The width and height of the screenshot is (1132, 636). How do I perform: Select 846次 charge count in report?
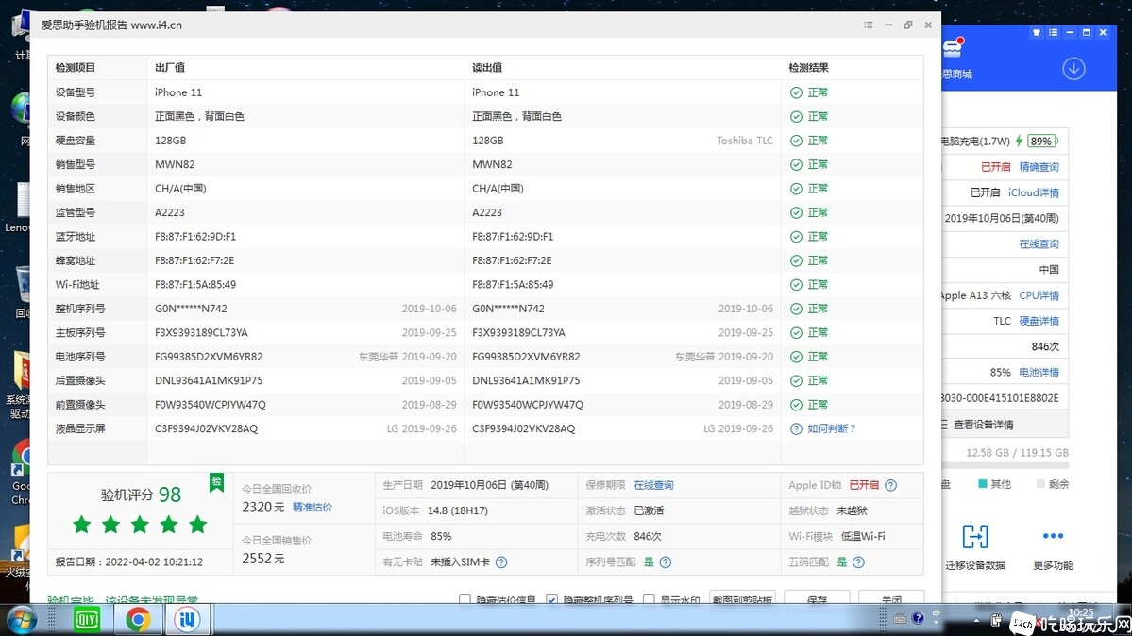(x=648, y=536)
